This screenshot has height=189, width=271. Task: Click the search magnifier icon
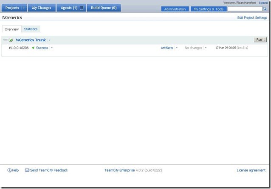pyautogui.click(x=265, y=9)
